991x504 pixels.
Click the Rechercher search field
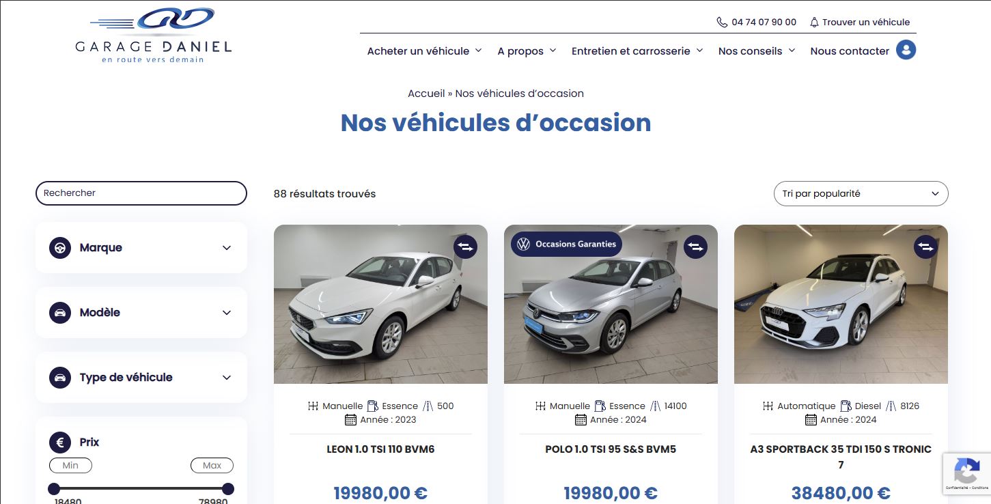141,193
